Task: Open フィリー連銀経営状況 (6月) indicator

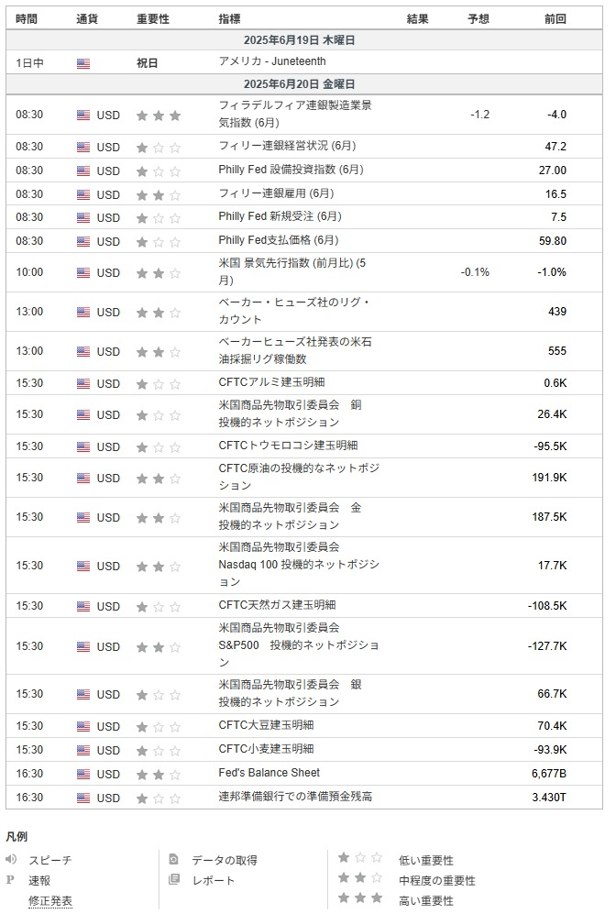Action: 287,146
